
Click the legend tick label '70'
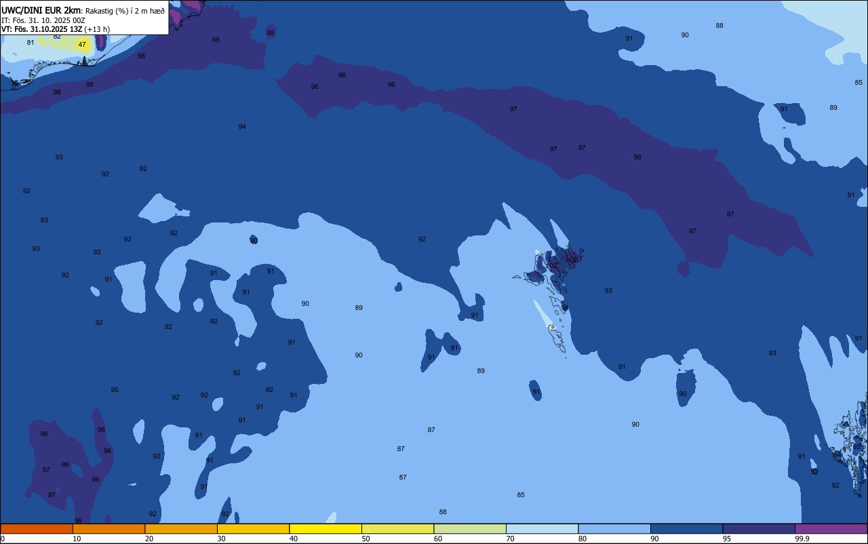(x=510, y=539)
